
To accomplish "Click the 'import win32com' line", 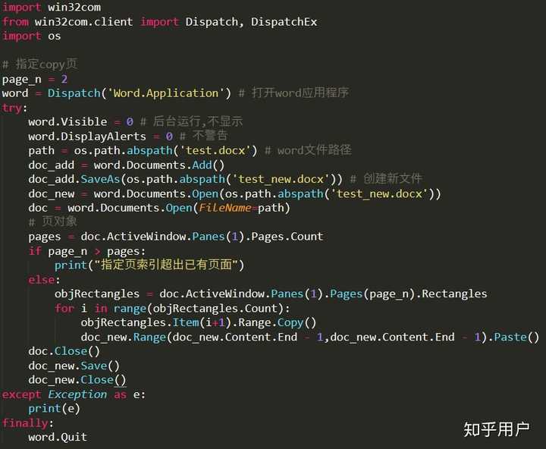I will (52, 7).
